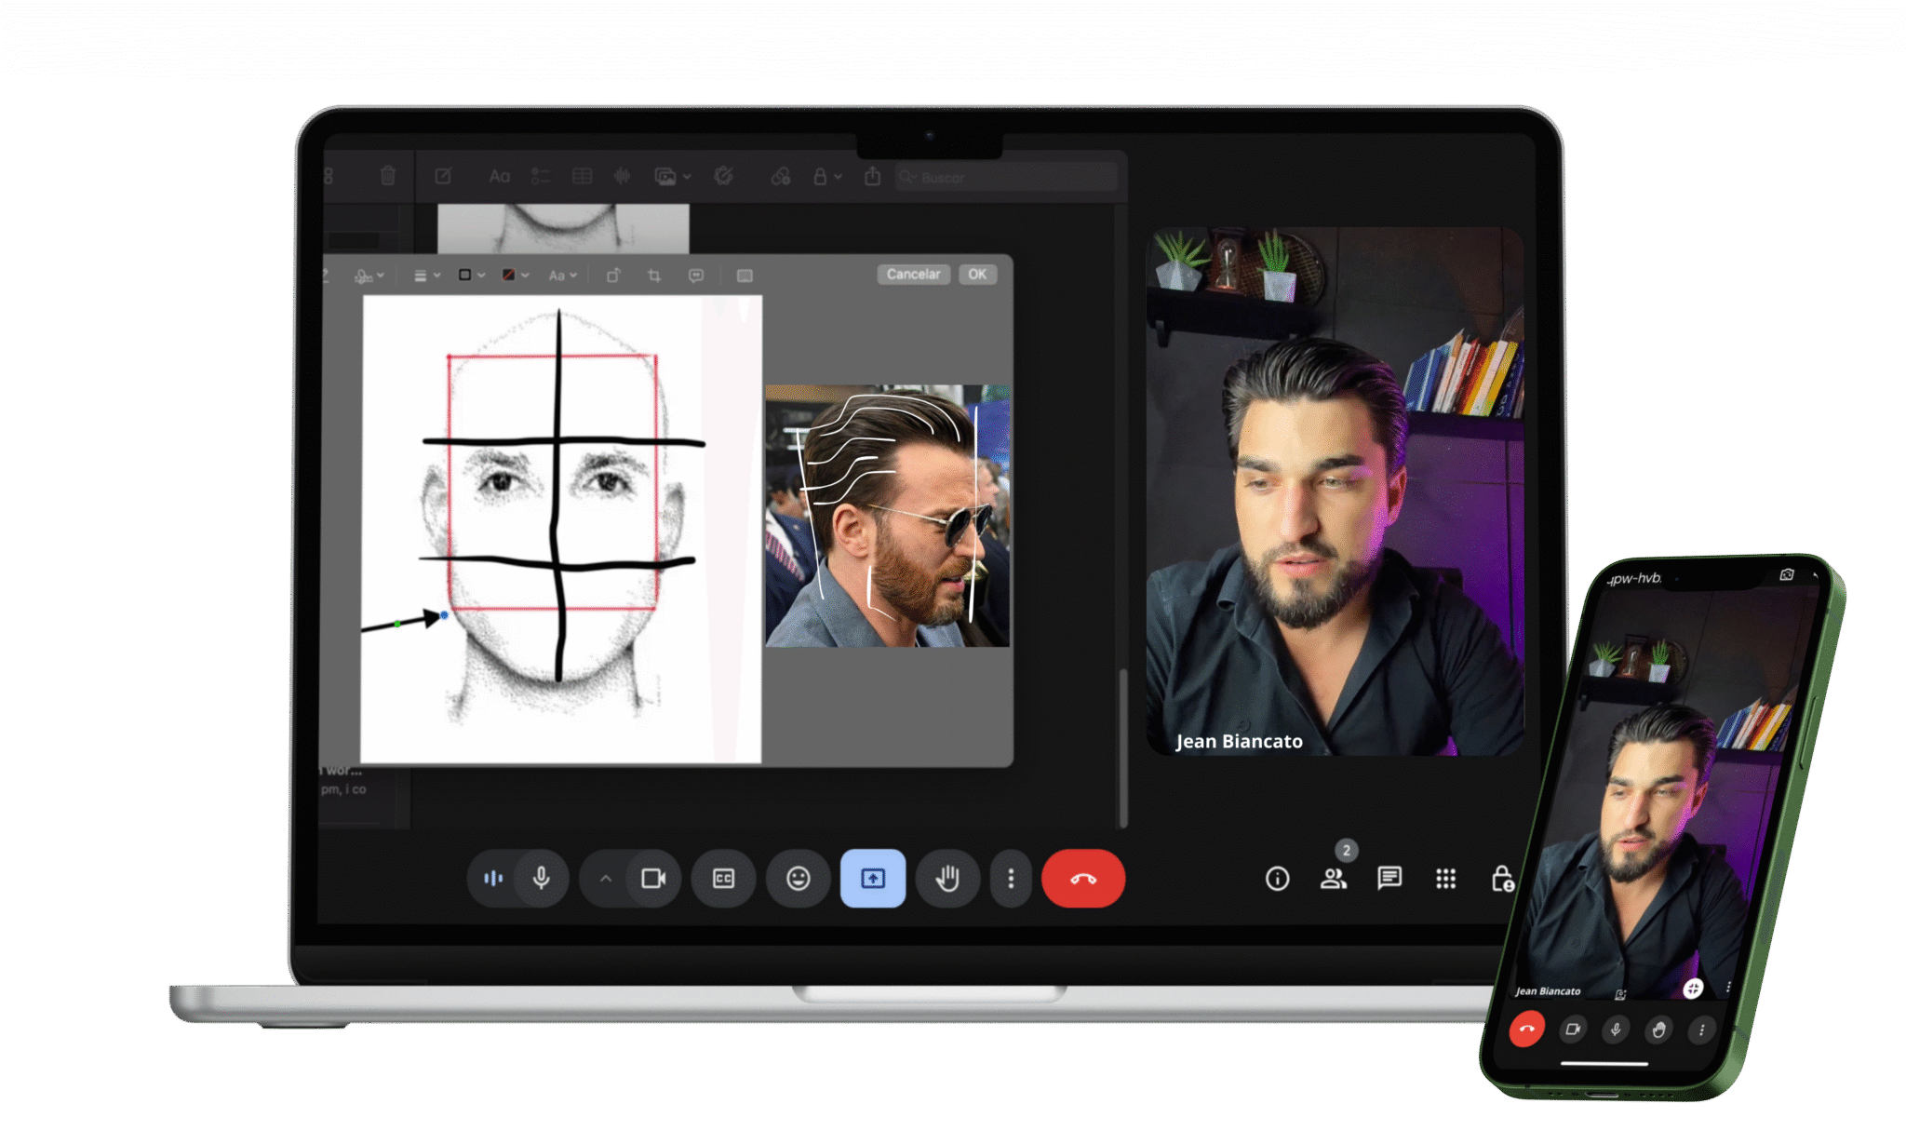End the call with the red hang-up button

tap(1083, 878)
